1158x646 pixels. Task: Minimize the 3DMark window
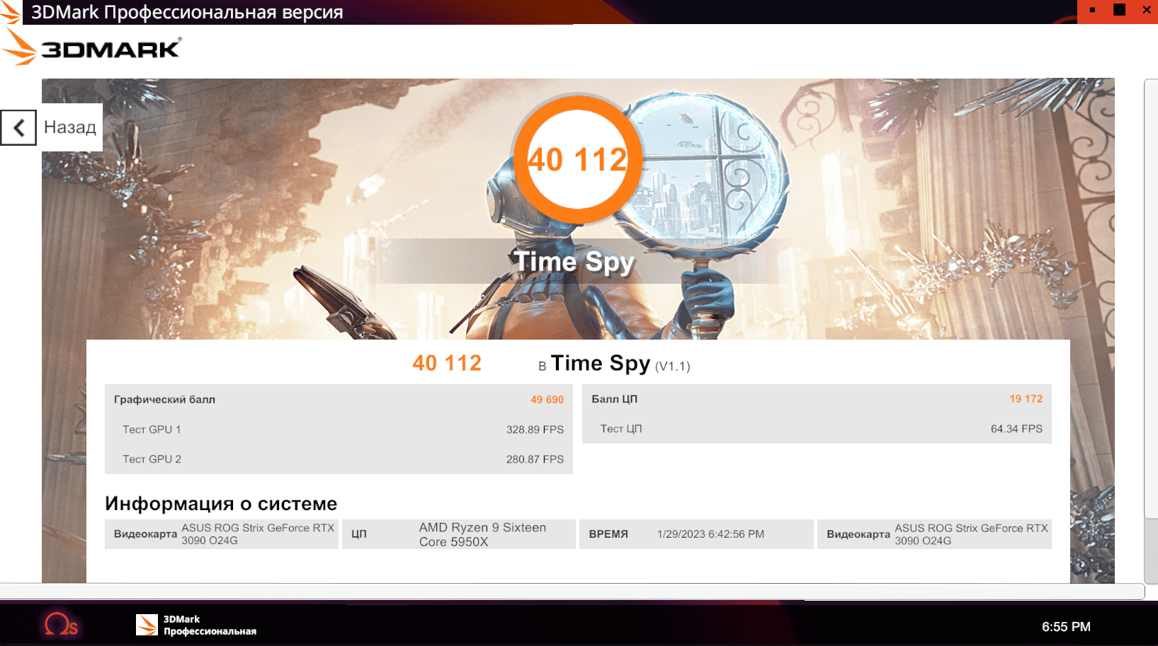[x=1092, y=11]
